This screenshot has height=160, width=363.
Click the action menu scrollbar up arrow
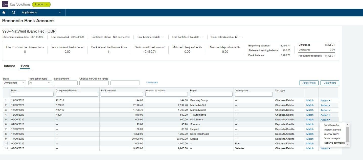pos(348,125)
